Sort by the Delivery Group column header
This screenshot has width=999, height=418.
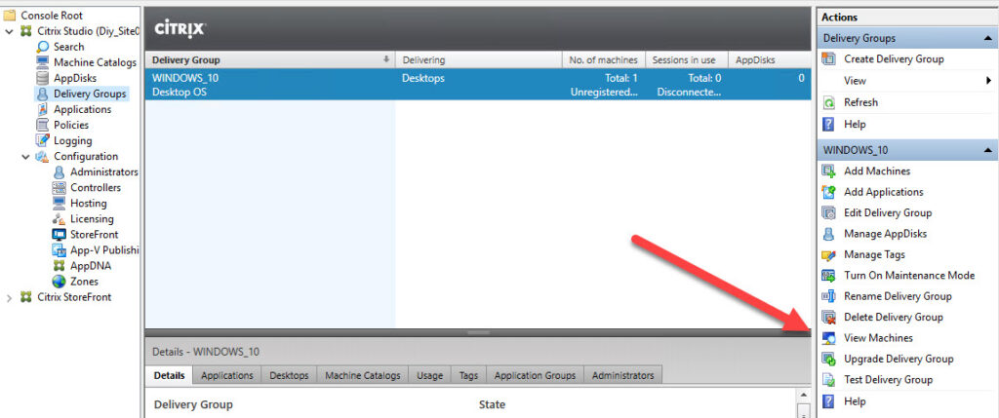pos(268,59)
